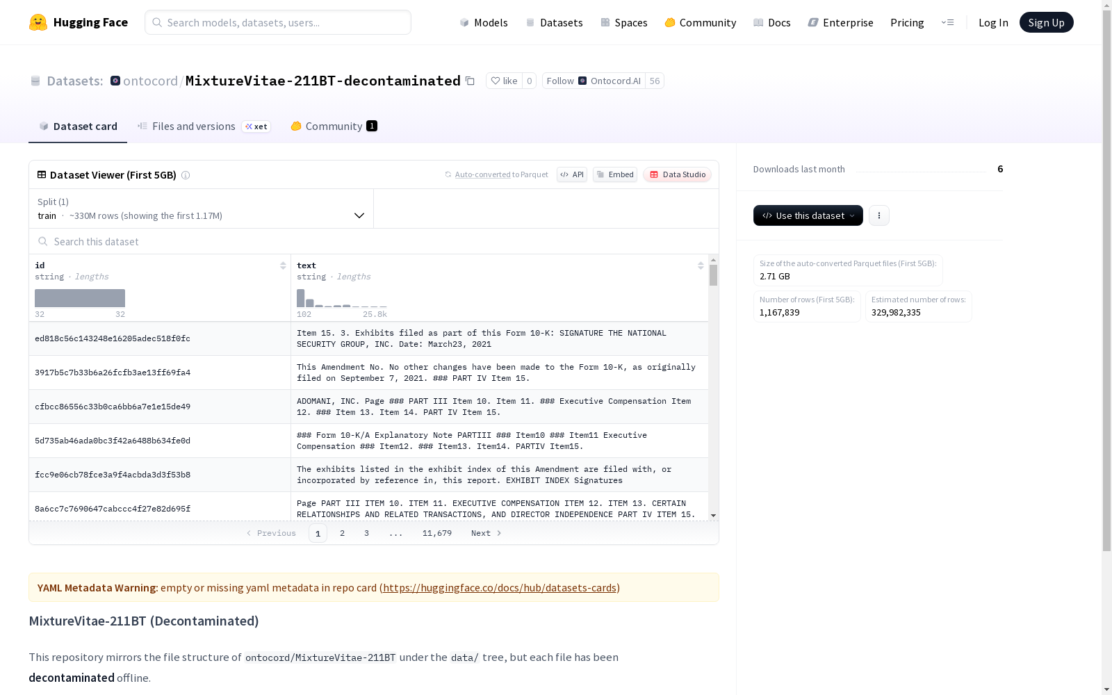Click the Embed button
This screenshot has width=1112, height=695.
tap(615, 174)
